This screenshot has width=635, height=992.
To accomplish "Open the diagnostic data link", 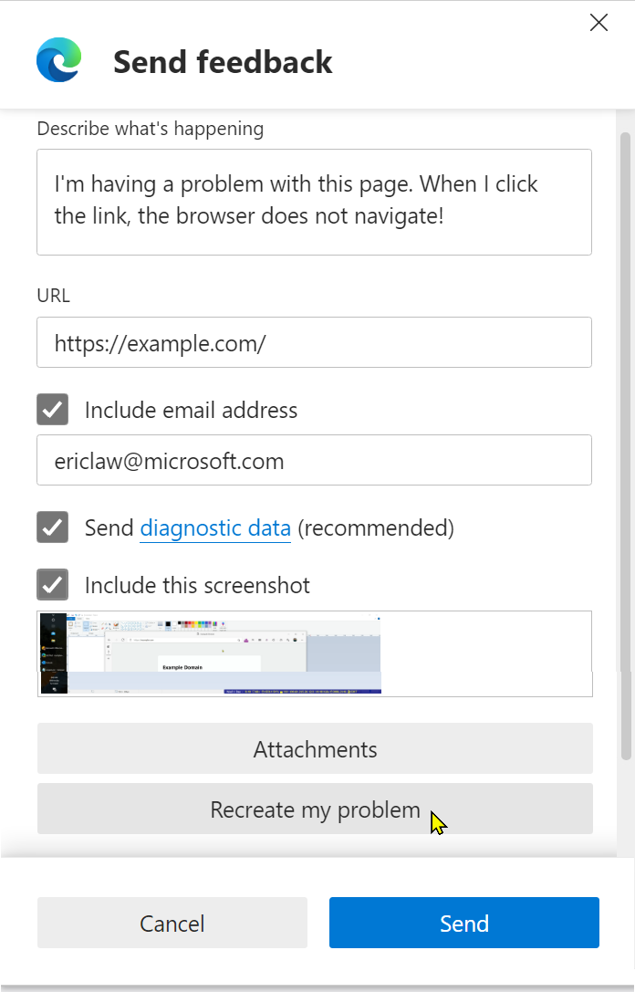I will (x=215, y=527).
